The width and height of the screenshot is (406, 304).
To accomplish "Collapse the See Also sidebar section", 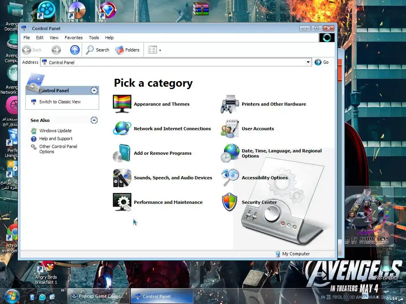I will (94, 120).
